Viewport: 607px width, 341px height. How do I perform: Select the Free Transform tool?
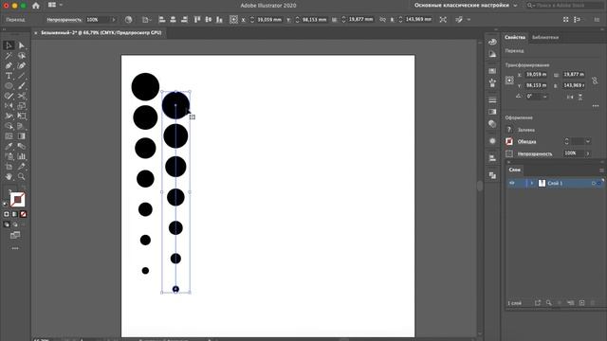[x=22, y=116]
